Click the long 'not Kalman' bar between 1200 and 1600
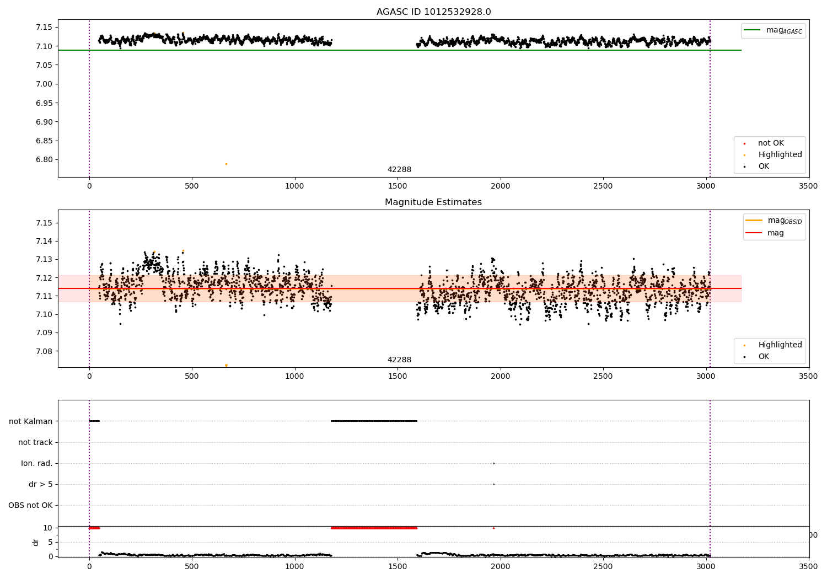This screenshot has width=827, height=579. click(x=374, y=421)
